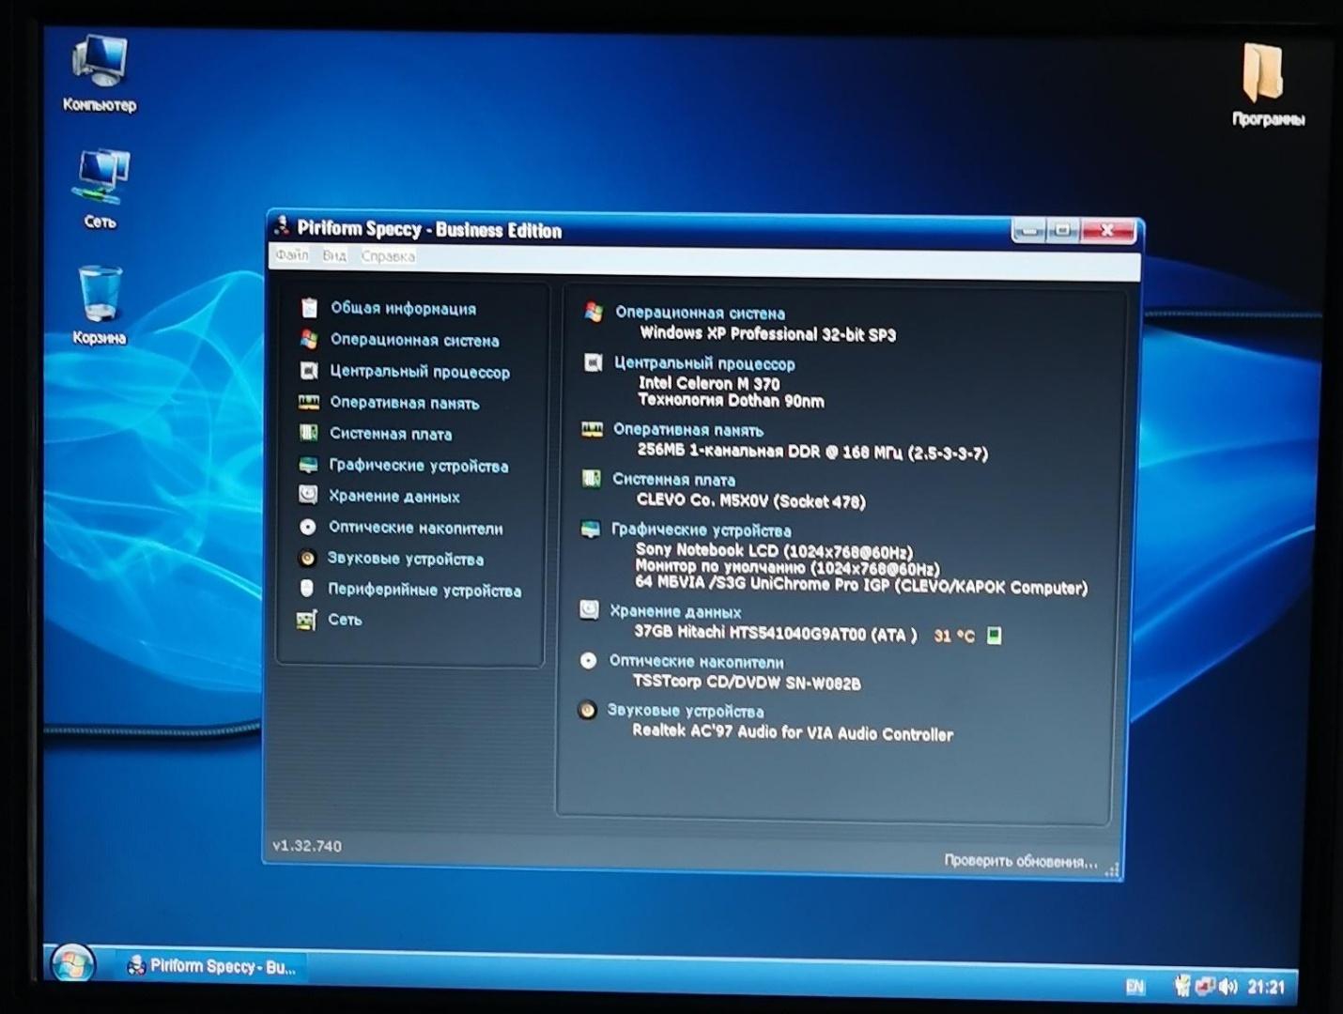Image resolution: width=1343 pixels, height=1014 pixels.
Task: Click the sidebar Графические устройства monitor icon
Action: coord(308,465)
